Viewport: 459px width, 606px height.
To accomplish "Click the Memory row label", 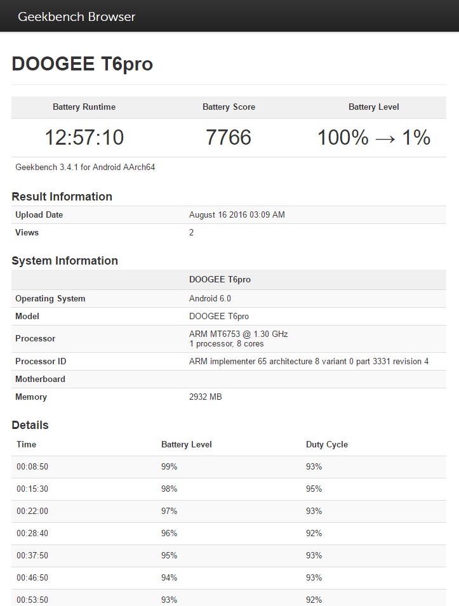I will pos(31,397).
